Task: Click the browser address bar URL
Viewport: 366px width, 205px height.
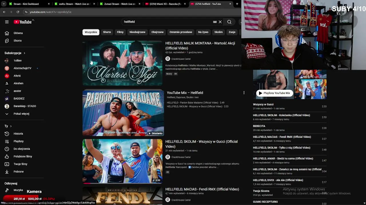Action: pos(51,12)
